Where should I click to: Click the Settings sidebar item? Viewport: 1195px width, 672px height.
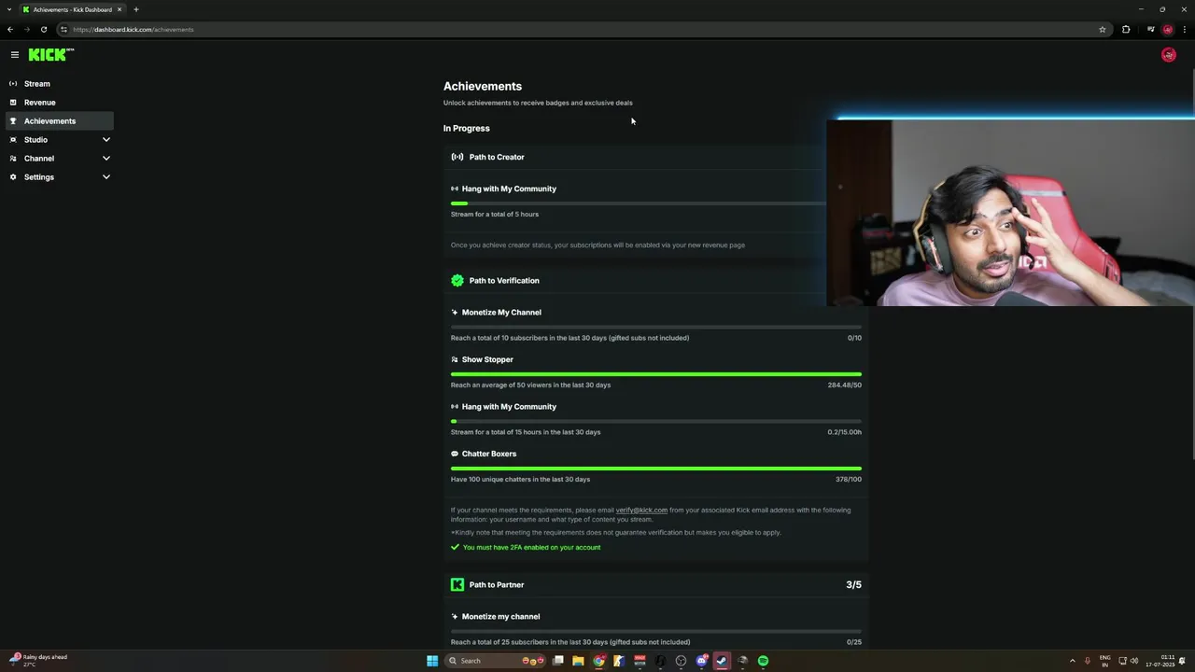pyautogui.click(x=60, y=177)
